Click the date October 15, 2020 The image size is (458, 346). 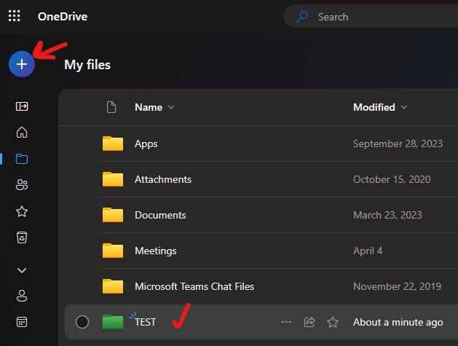click(392, 179)
